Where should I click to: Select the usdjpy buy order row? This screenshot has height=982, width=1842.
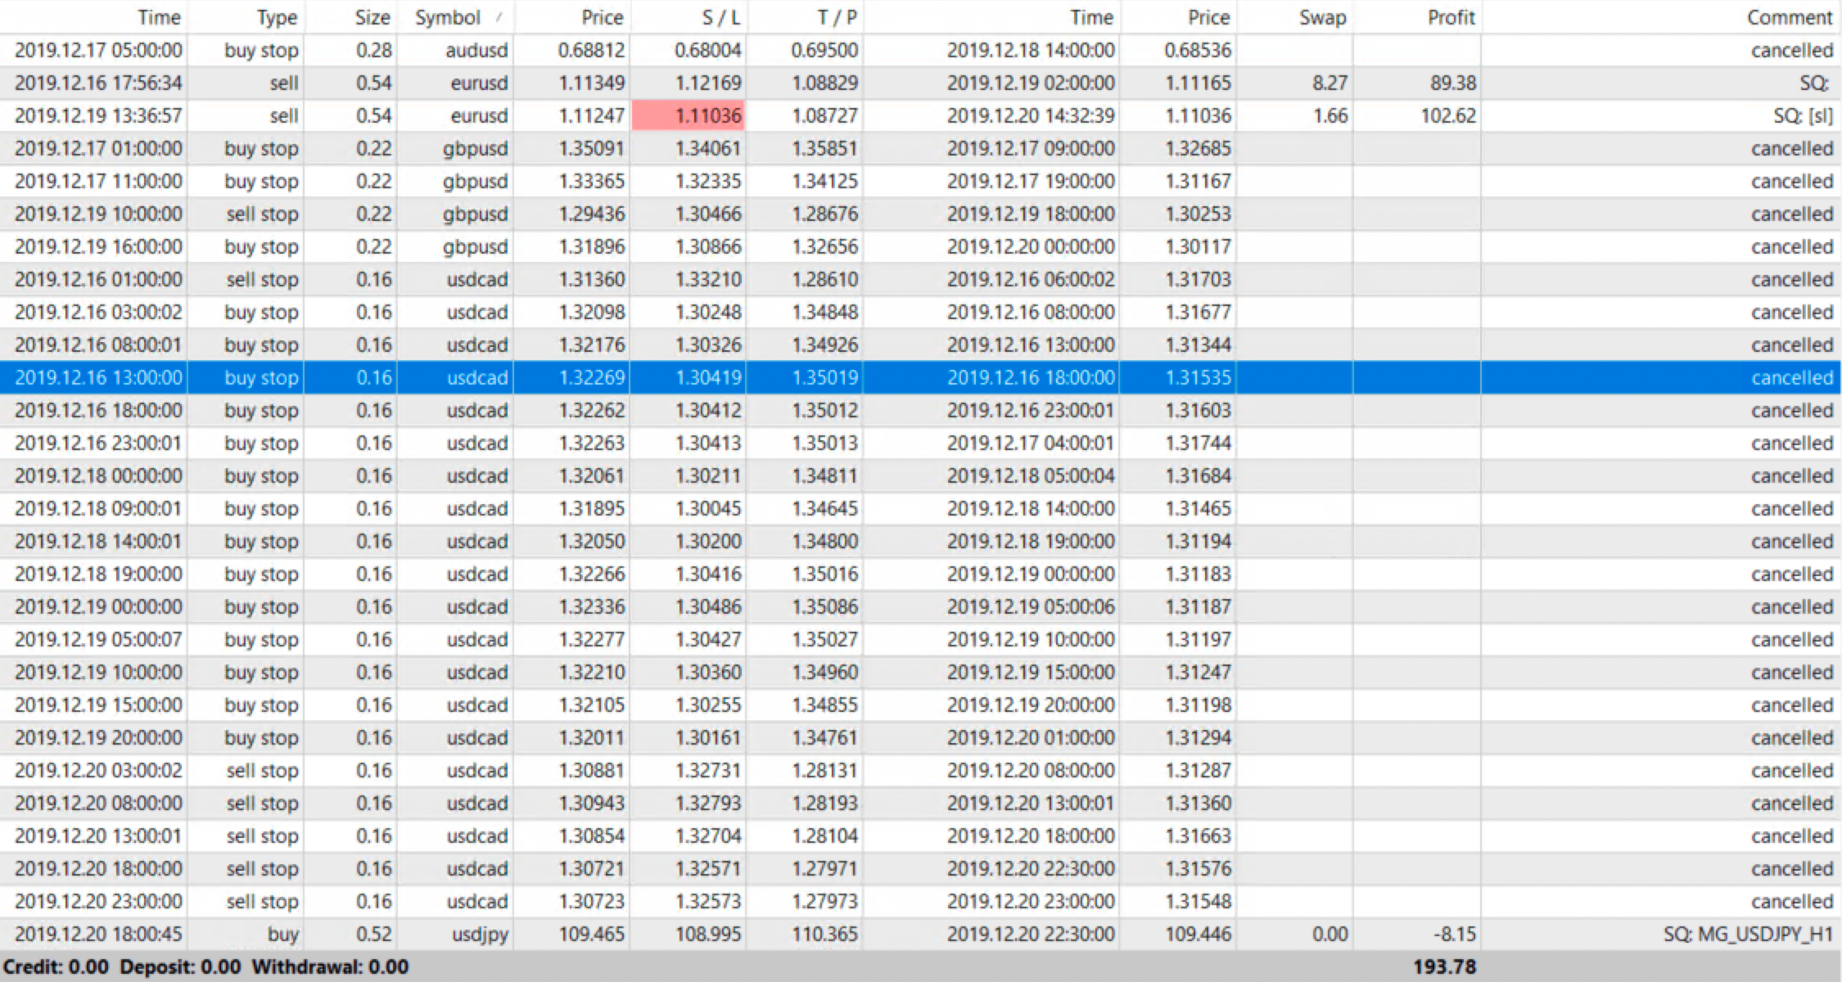point(480,934)
